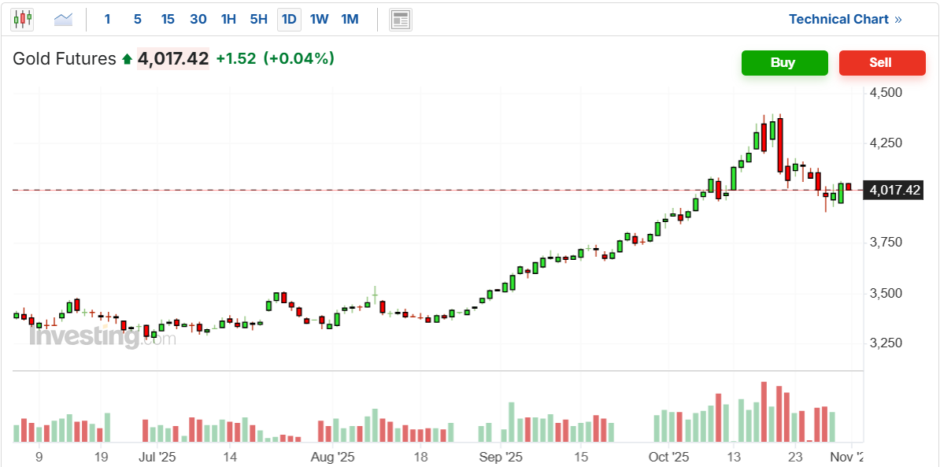Screen dimensions: 940x467
Task: Select the active 1D interval
Action: (x=289, y=19)
